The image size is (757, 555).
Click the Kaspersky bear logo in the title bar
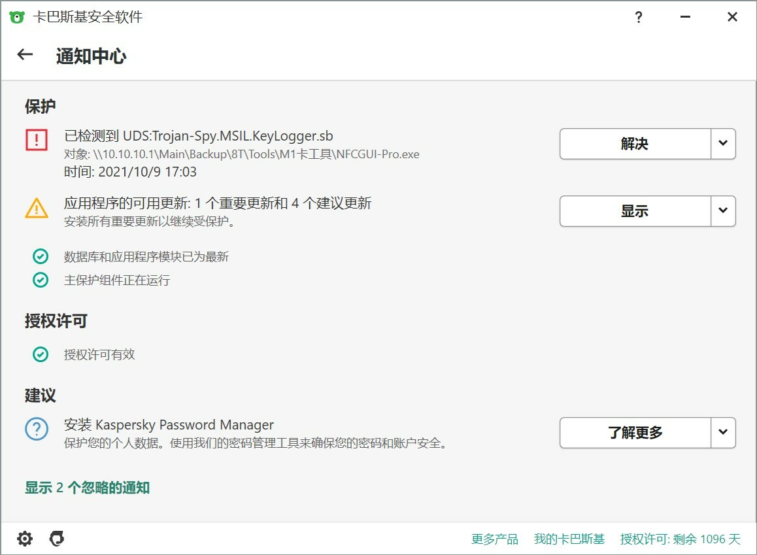pyautogui.click(x=16, y=18)
